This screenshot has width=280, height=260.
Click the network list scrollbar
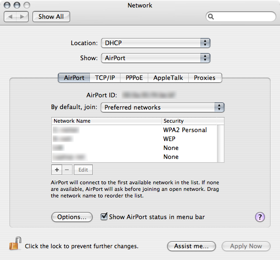point(221,144)
